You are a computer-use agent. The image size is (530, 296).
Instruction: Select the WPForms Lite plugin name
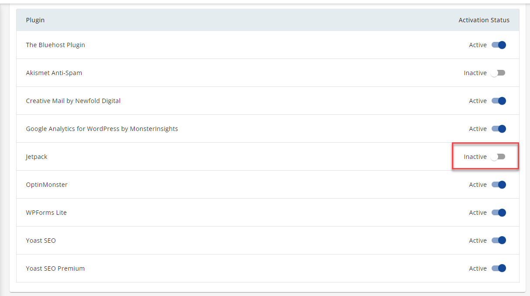[46, 212]
